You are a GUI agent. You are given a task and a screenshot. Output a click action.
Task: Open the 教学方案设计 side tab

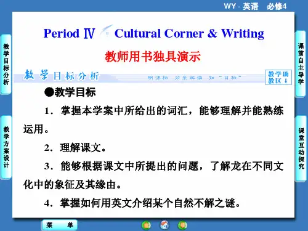click(6, 147)
